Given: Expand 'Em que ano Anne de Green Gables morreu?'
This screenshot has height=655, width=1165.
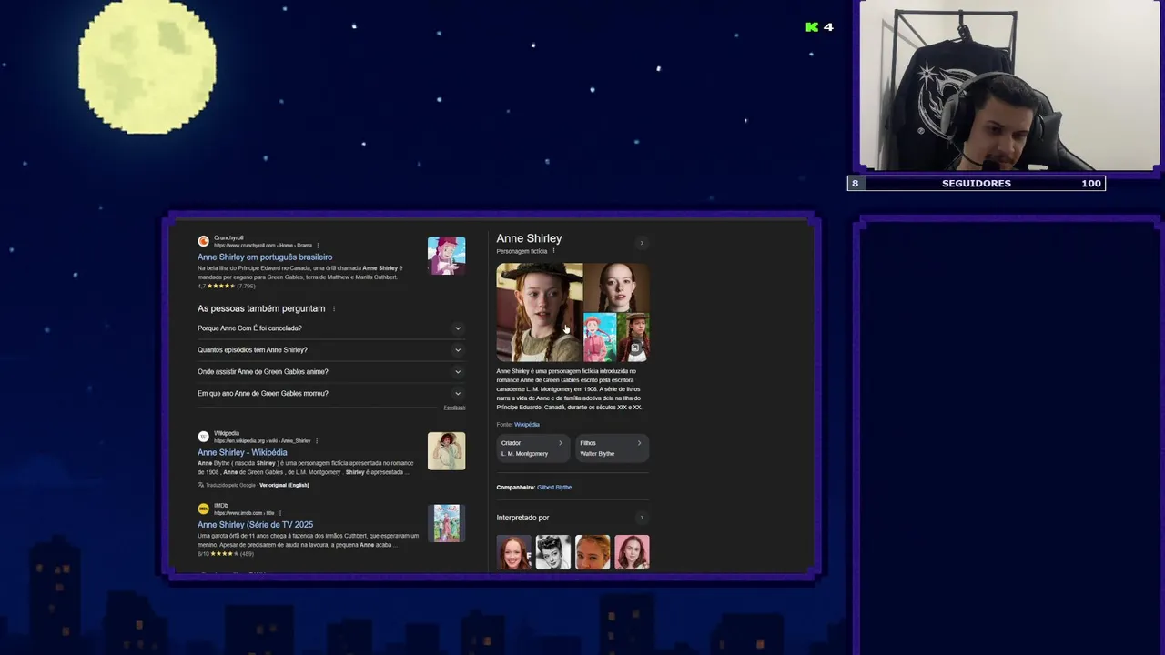Looking at the screenshot, I should [x=331, y=394].
